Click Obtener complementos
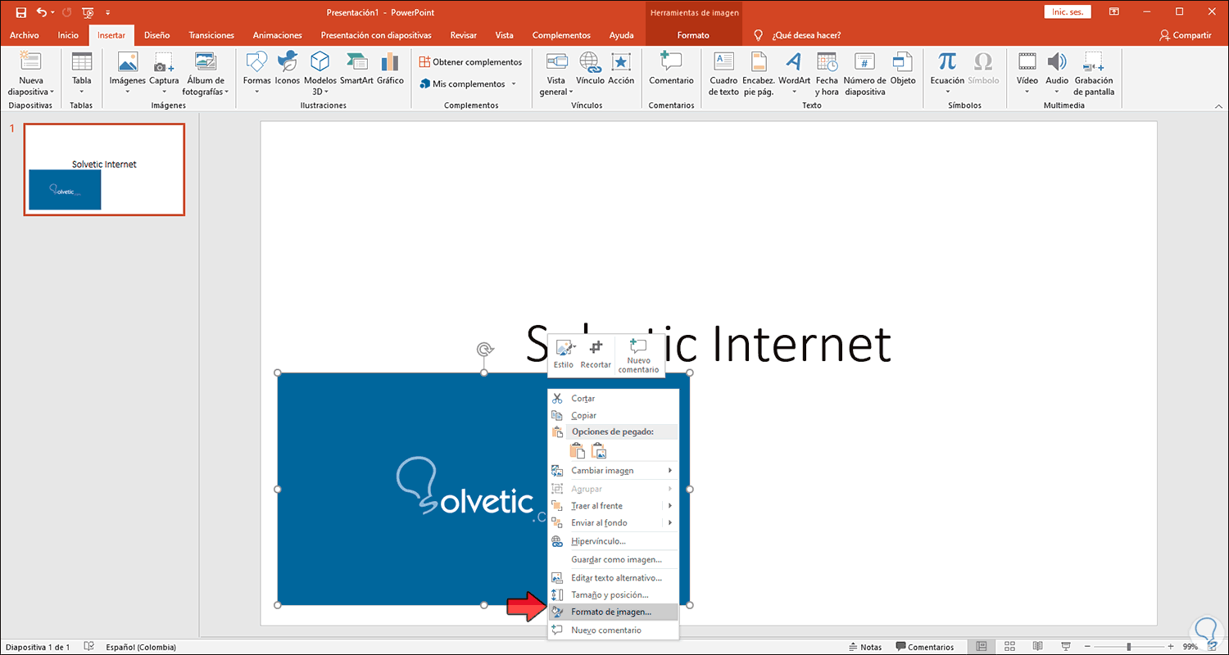The image size is (1229, 655). click(470, 62)
